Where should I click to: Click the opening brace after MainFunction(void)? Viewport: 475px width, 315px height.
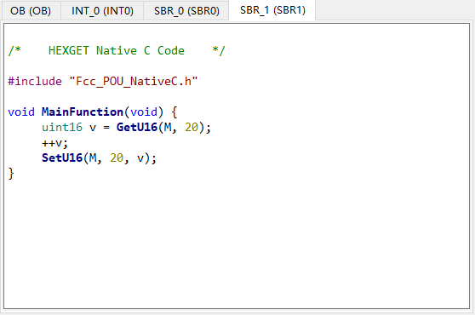[x=175, y=112]
